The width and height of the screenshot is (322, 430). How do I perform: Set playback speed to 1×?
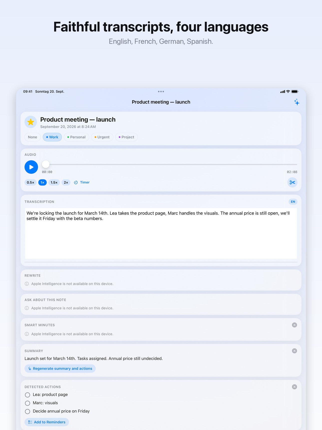pos(42,182)
